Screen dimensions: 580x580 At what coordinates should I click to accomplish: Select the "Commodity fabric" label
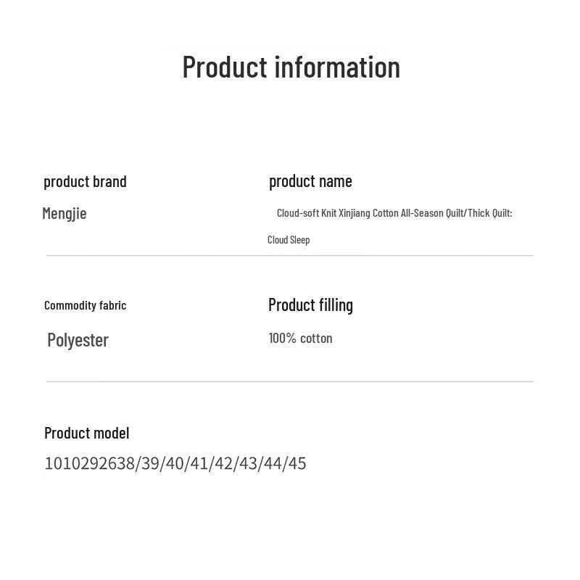(x=85, y=305)
